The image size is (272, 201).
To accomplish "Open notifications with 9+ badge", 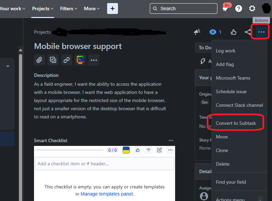I will click(226, 8).
